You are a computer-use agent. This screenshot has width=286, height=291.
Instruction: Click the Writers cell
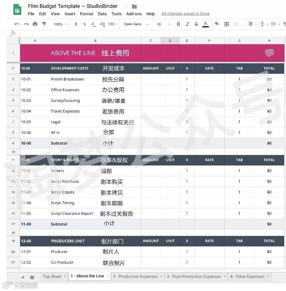pyautogui.click(x=95, y=171)
